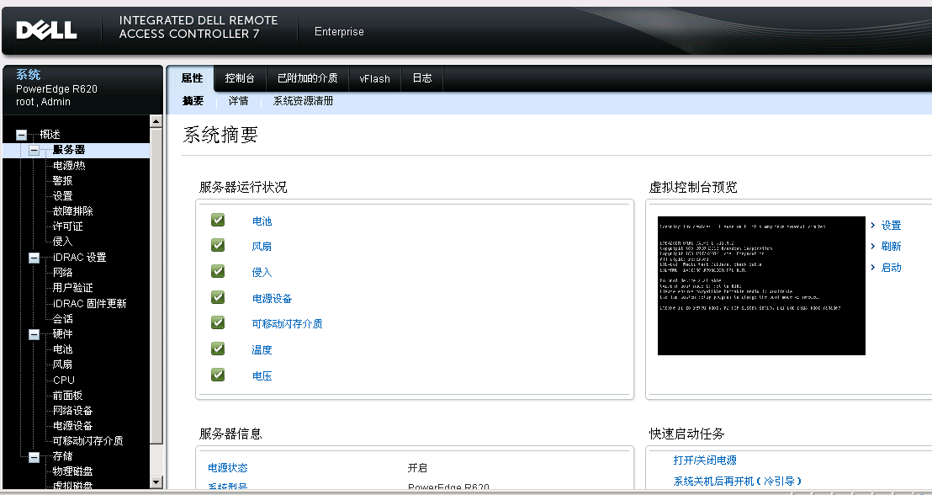Open the 电源设备 health link

273,299
